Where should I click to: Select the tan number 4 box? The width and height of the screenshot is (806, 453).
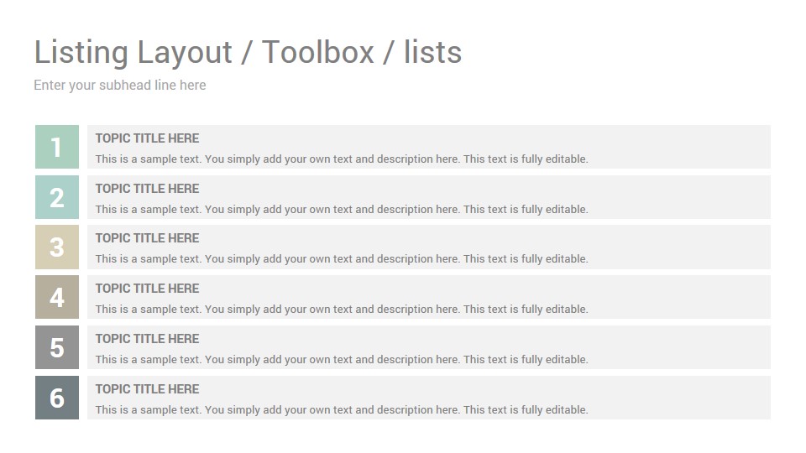pos(57,297)
